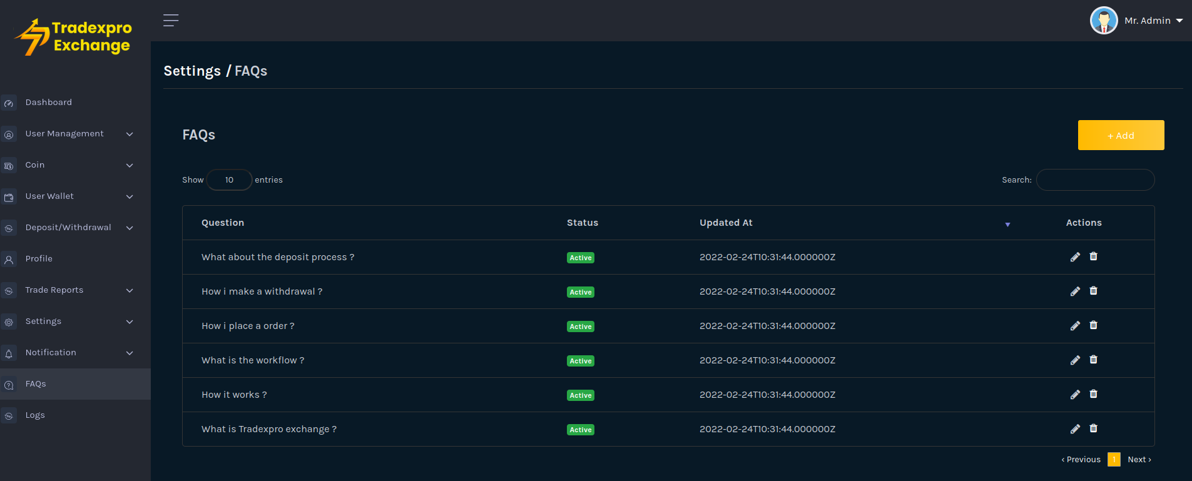Screen dimensions: 1192x481
Task: Go to Next page in pagination
Action: click(x=1139, y=460)
